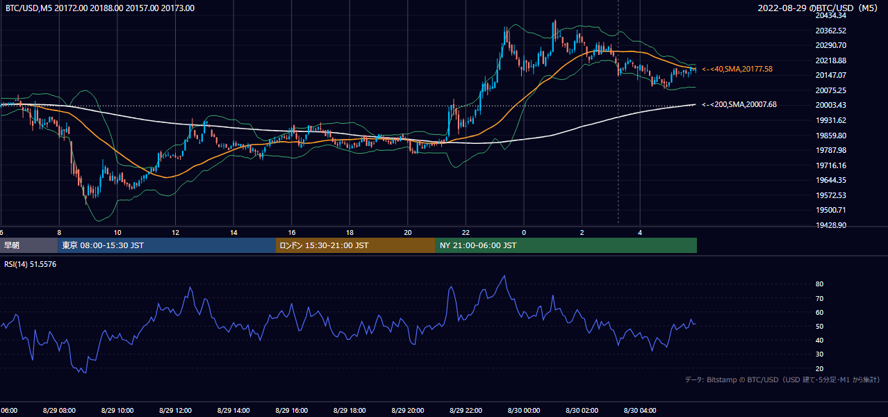Click the 19500.71 price axis label
Screen dimensions: 888x417
pyautogui.click(x=830, y=210)
